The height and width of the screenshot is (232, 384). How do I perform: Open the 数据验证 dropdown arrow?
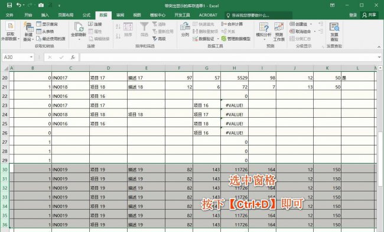[218, 39]
